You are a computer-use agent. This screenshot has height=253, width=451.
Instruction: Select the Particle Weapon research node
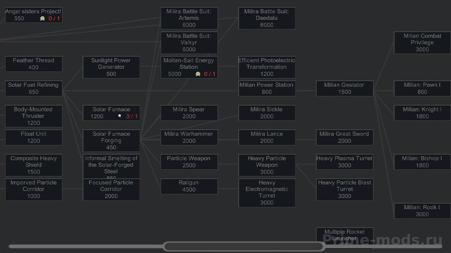click(189, 162)
